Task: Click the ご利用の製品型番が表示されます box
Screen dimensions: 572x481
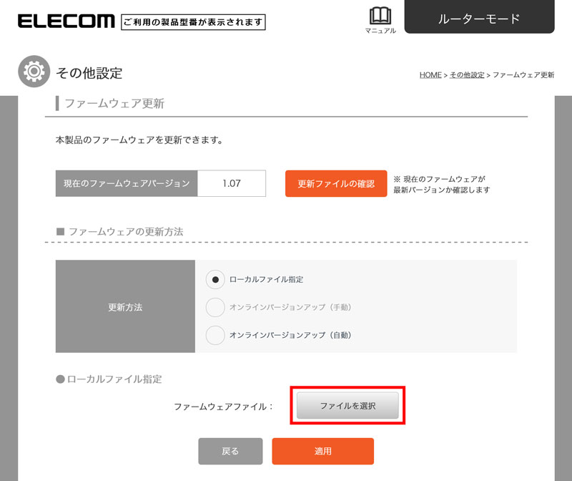Action: click(193, 22)
